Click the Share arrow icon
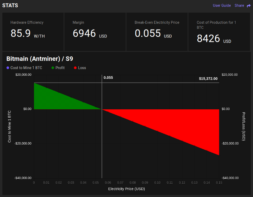This screenshot has height=197, width=253. pos(249,6)
